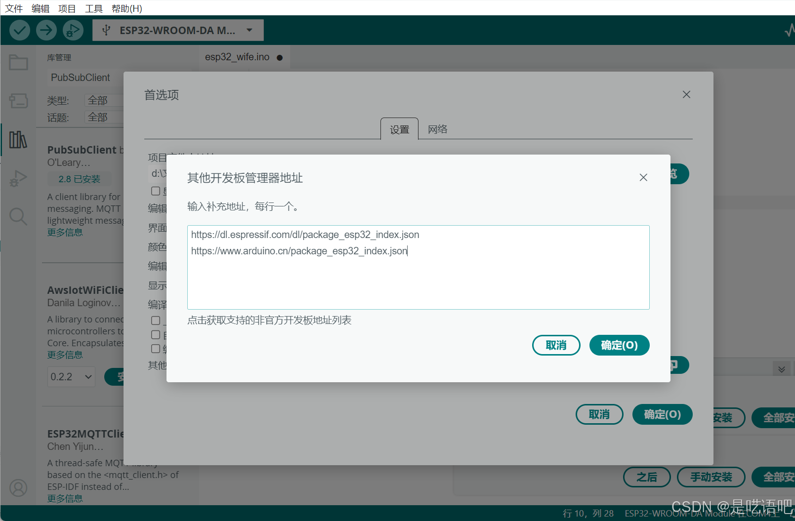Open the AwsIotWiFiClient version 0.2.2 dropdown
The height and width of the screenshot is (521, 795).
71,376
